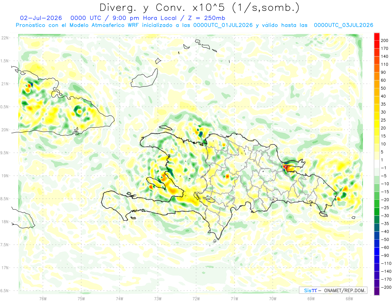Click the colorbar label "-10"

pyautogui.click(x=385, y=184)
